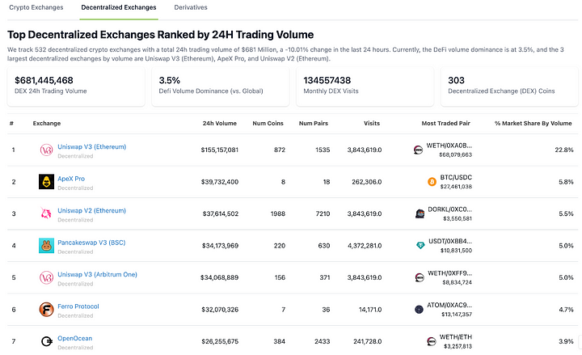Click the Pancakeswap V3 bunny logo icon
Viewport: 582px width, 355px height.
tap(46, 246)
